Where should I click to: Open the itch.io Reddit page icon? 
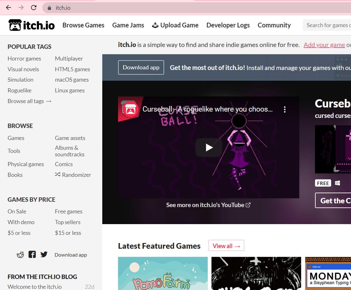pos(21,255)
